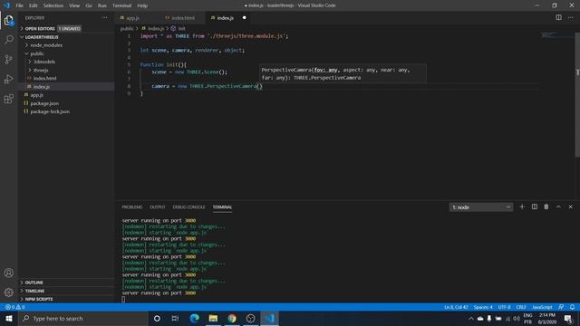580x326 pixels.
Task: Click the Windows taskbar search box
Action: coord(82,318)
